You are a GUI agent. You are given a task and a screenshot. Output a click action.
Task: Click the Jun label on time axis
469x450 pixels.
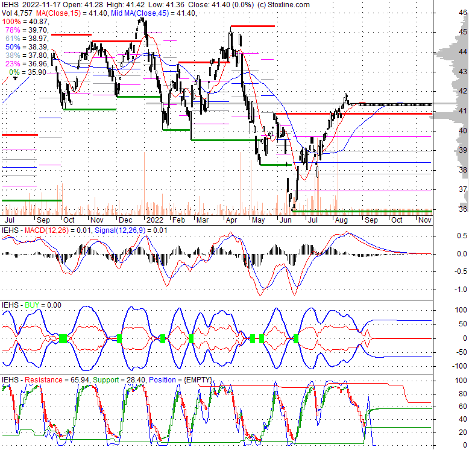[285, 220]
